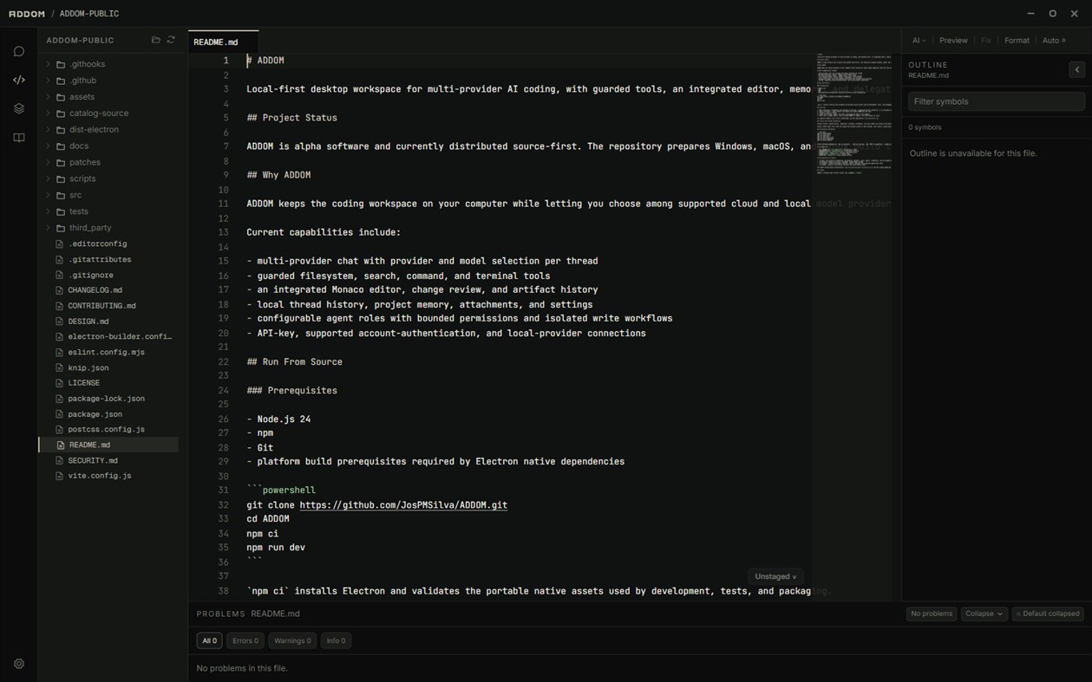
Task: Click the ADDOM logo in title bar
Action: tap(27, 14)
